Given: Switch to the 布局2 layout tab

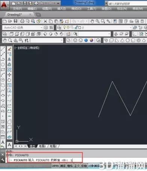Looking at the screenshot, I should [x=53, y=146].
